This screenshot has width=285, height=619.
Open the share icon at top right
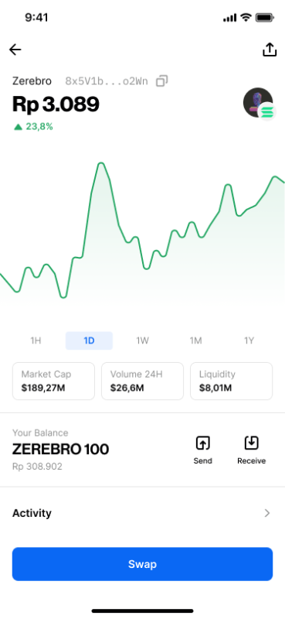tap(270, 50)
